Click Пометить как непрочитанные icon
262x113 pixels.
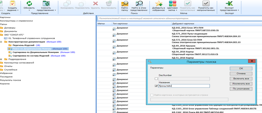coord(206,3)
